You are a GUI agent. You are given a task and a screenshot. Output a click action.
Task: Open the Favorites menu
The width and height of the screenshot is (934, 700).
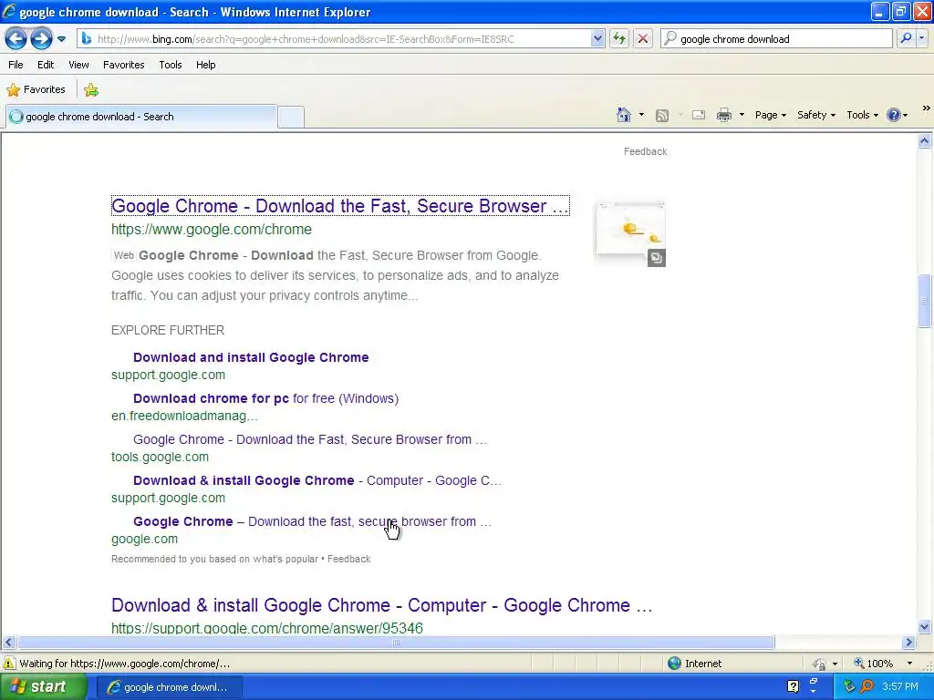[x=123, y=65]
